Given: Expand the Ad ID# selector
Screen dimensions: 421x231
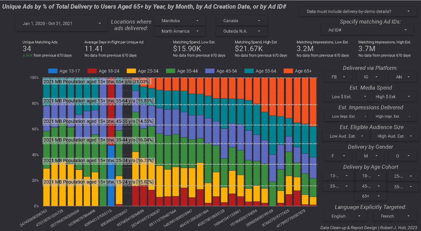Looking at the screenshot, I should tap(367, 30).
